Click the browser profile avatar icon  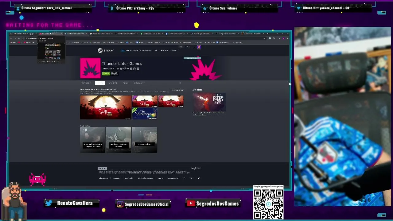(283, 38)
